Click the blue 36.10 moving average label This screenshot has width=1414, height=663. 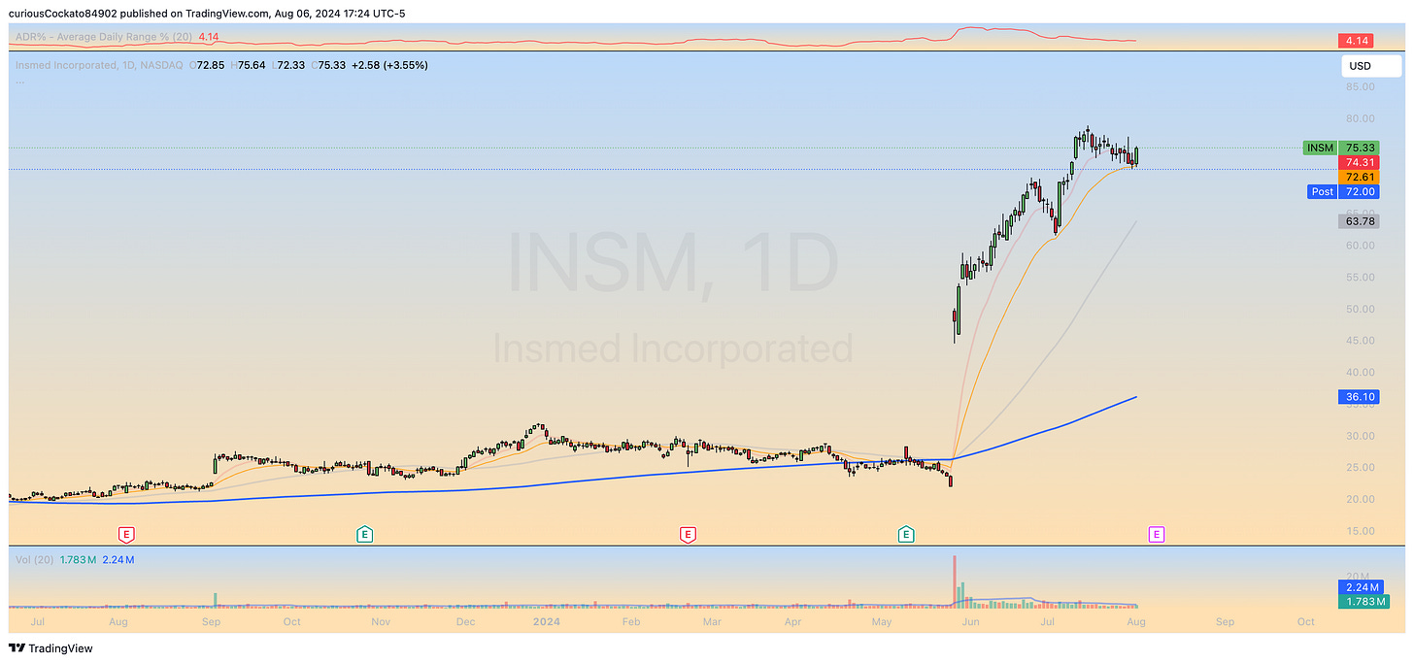(1358, 397)
